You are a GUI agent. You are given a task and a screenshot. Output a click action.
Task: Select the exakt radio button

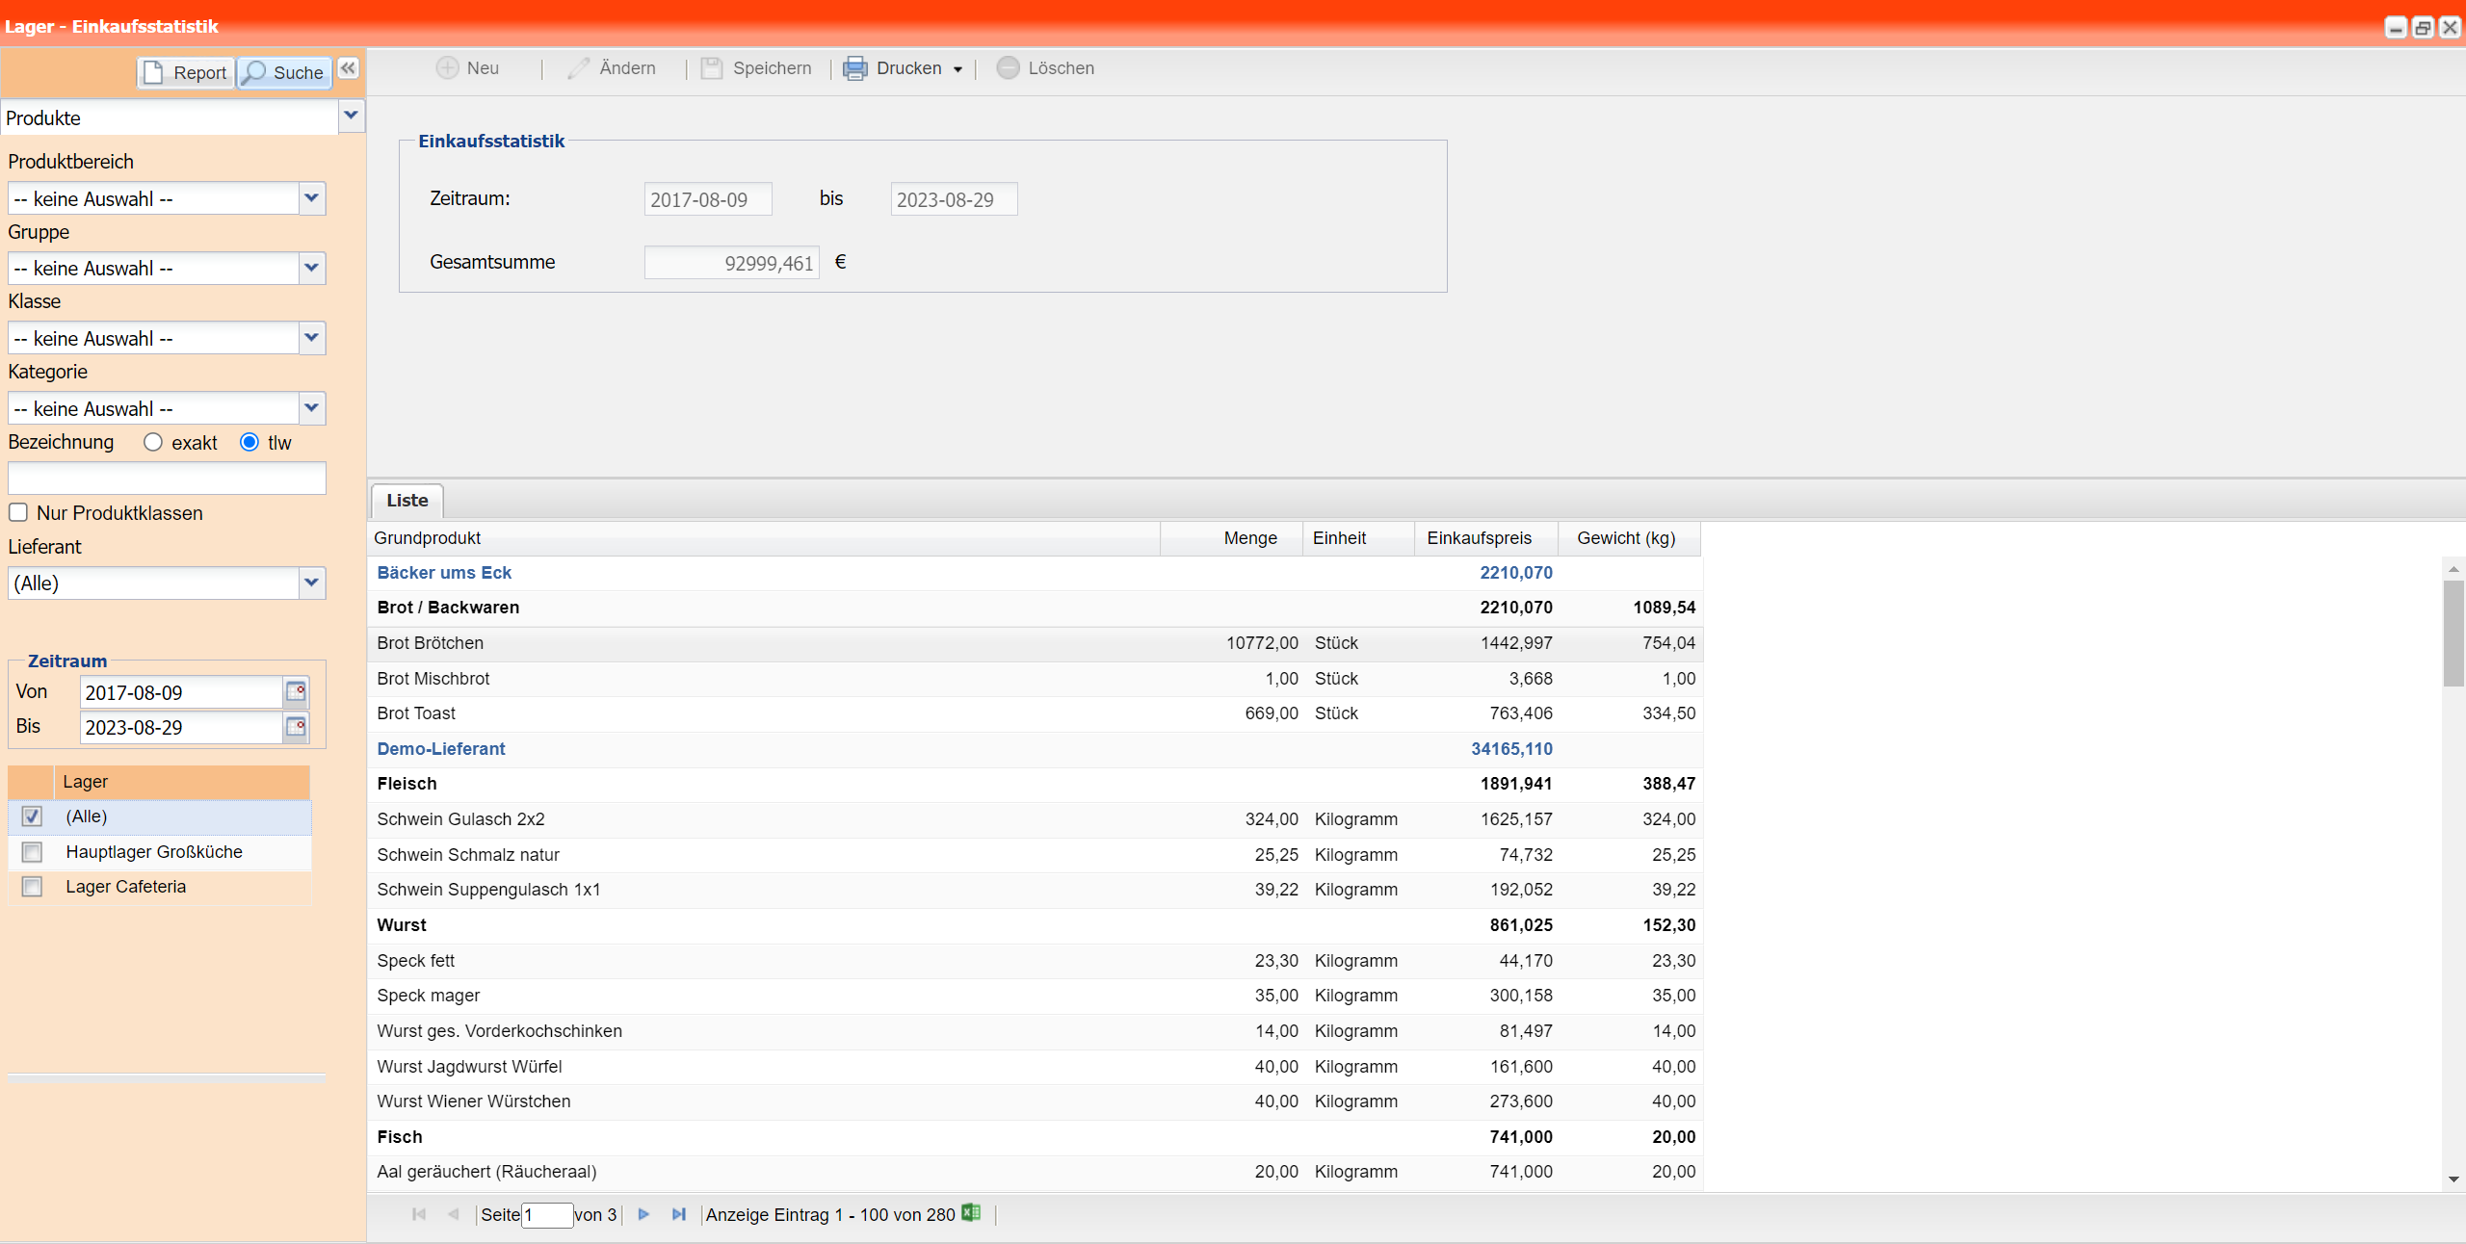point(153,442)
